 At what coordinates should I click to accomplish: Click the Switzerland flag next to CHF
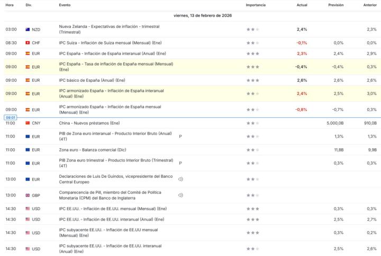pyautogui.click(x=28, y=43)
